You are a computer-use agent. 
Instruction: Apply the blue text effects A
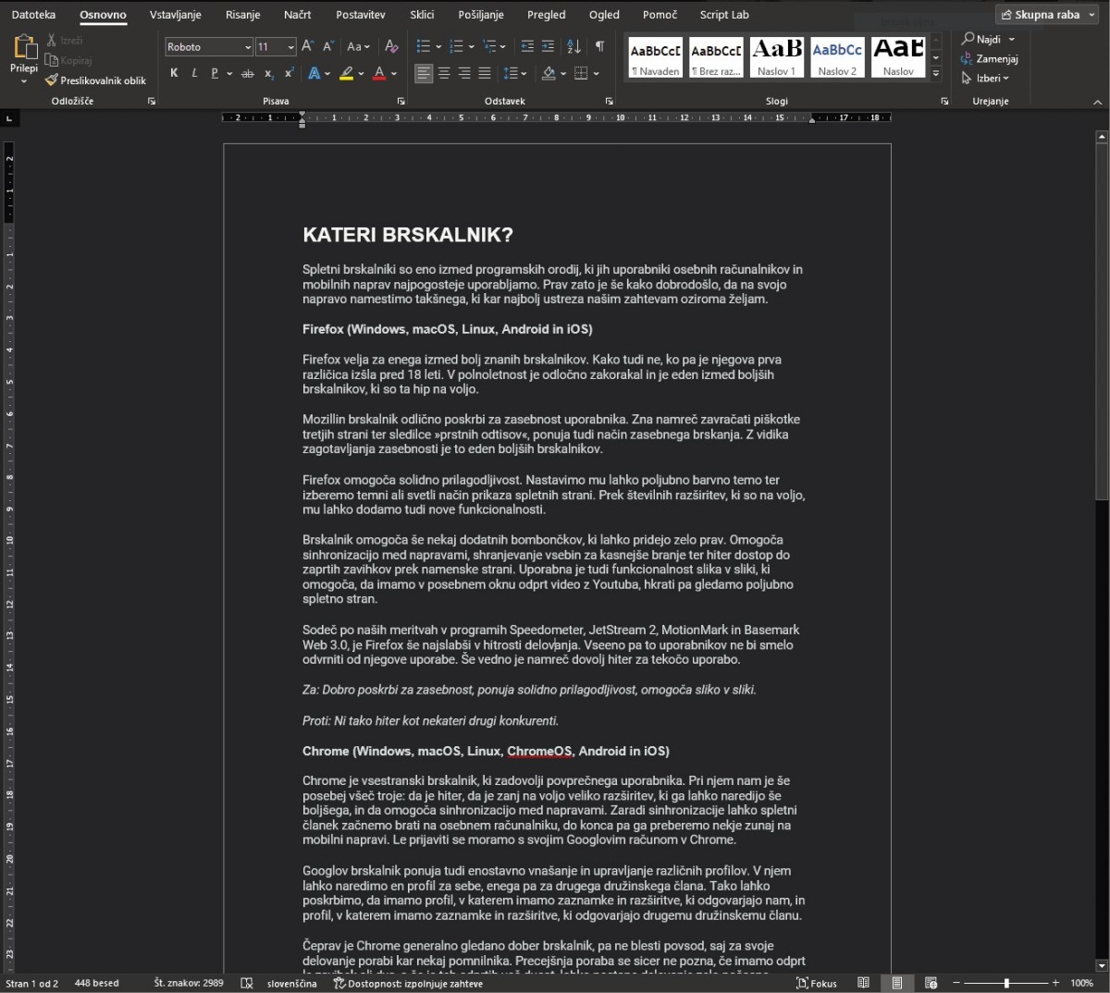pyautogui.click(x=314, y=73)
